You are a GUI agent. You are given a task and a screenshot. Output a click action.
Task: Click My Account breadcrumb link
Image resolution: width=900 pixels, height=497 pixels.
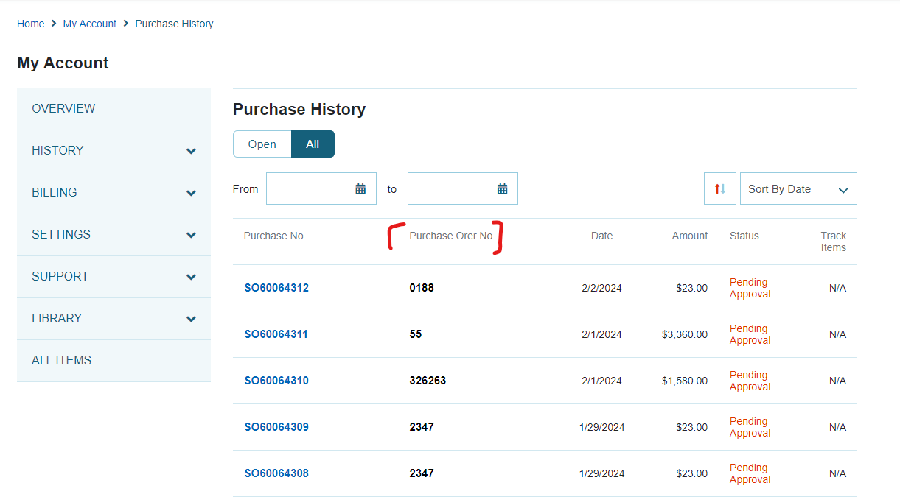[89, 24]
